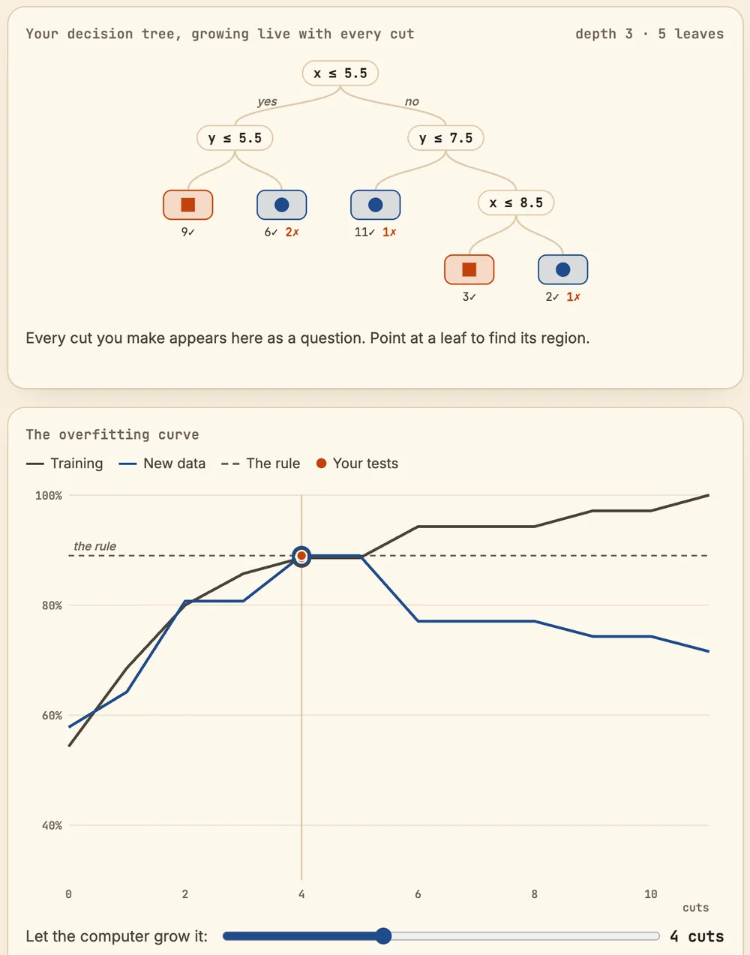Click the highlighted test marker at 4 cuts
This screenshot has width=750, height=955.
pos(301,556)
